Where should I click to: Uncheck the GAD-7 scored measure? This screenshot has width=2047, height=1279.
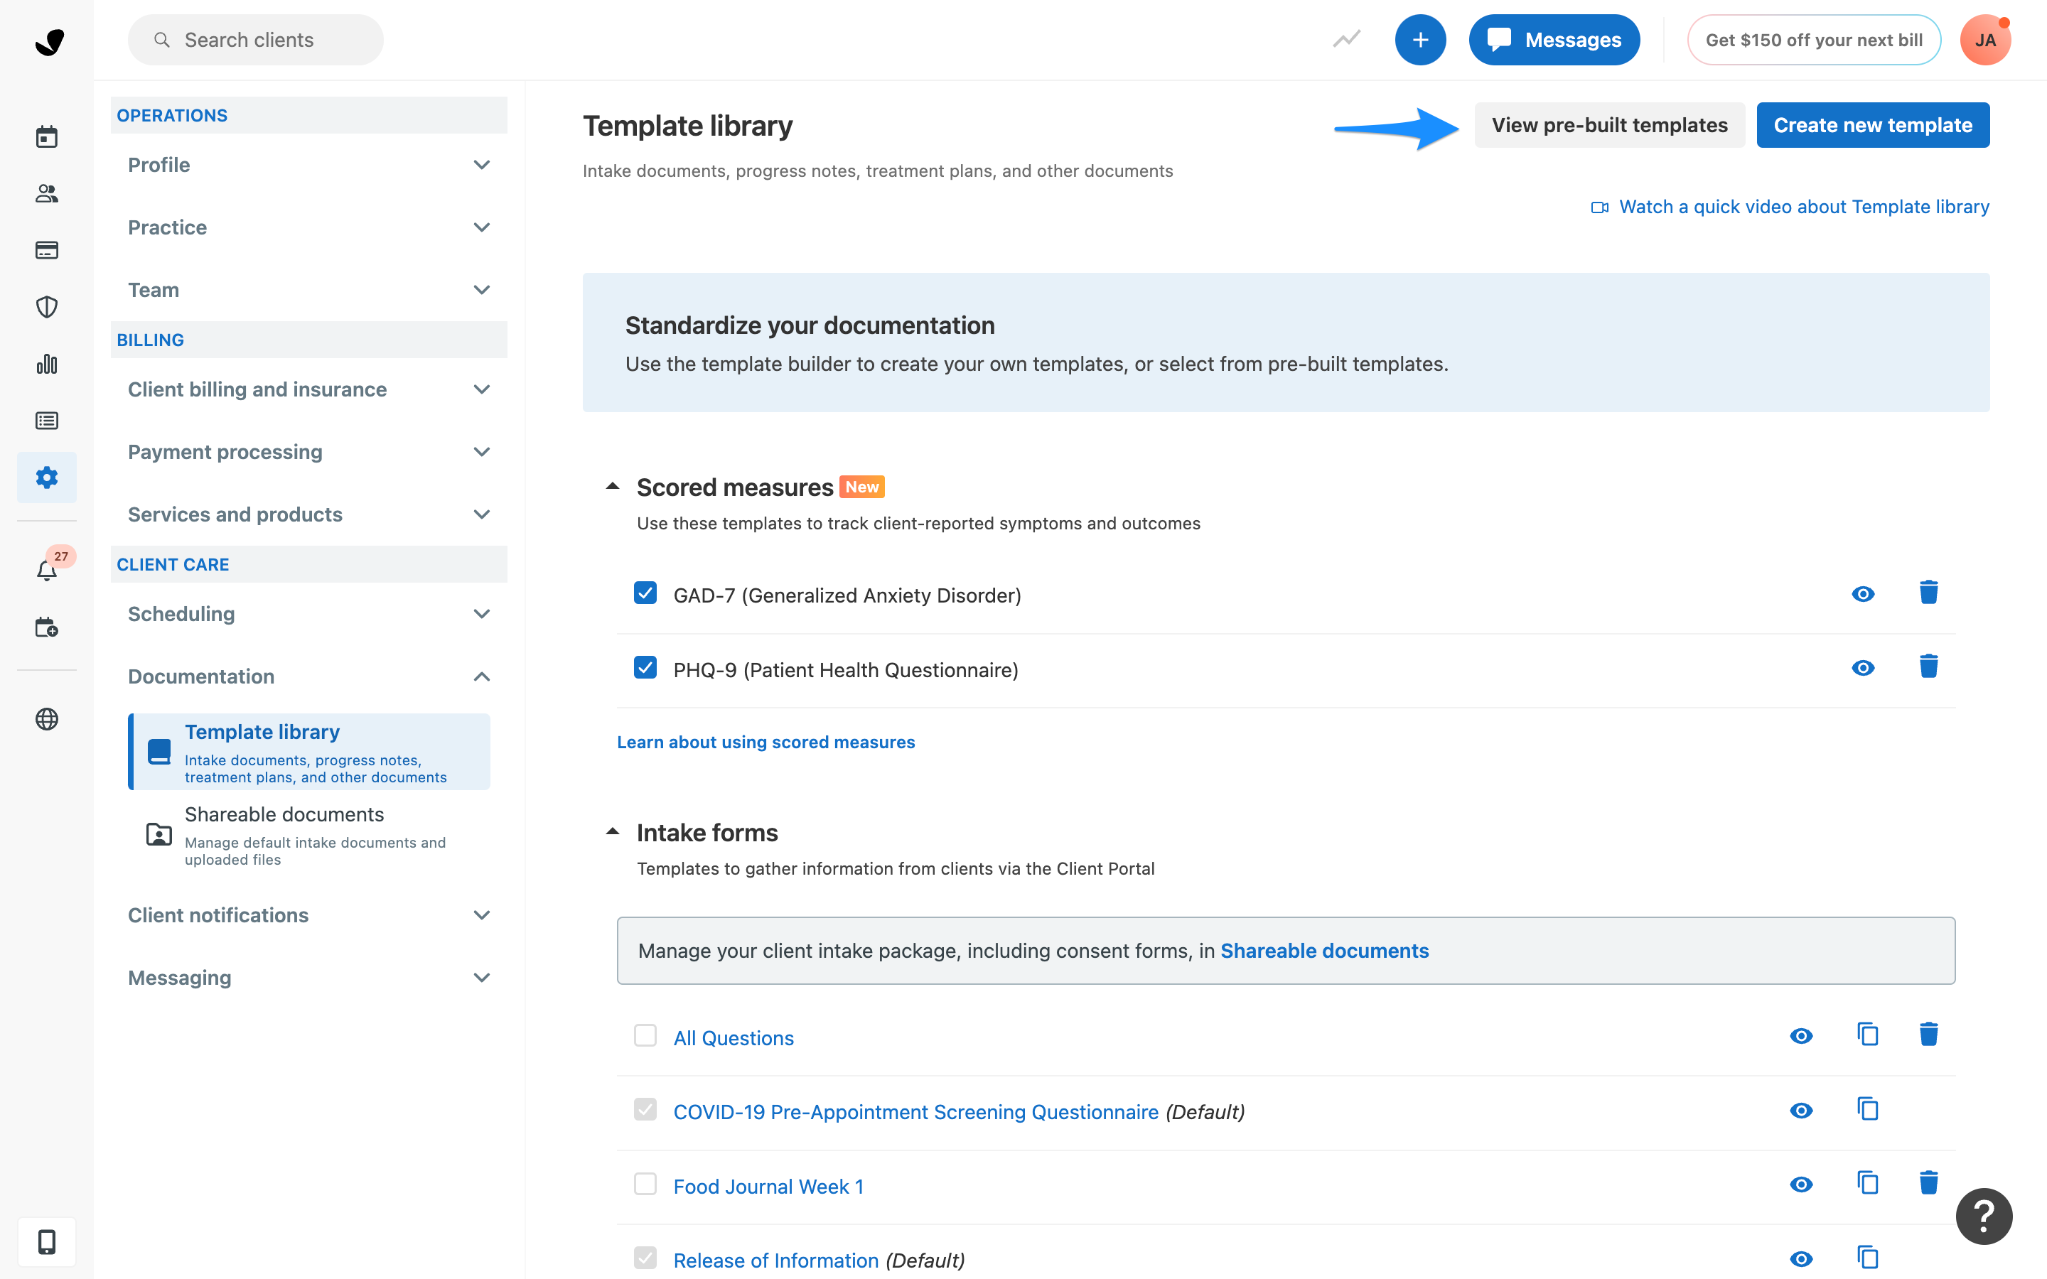click(x=645, y=593)
